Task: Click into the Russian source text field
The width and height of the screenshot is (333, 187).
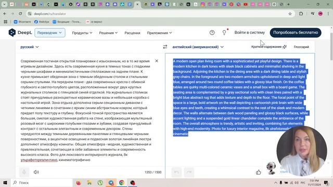Action: point(86,110)
